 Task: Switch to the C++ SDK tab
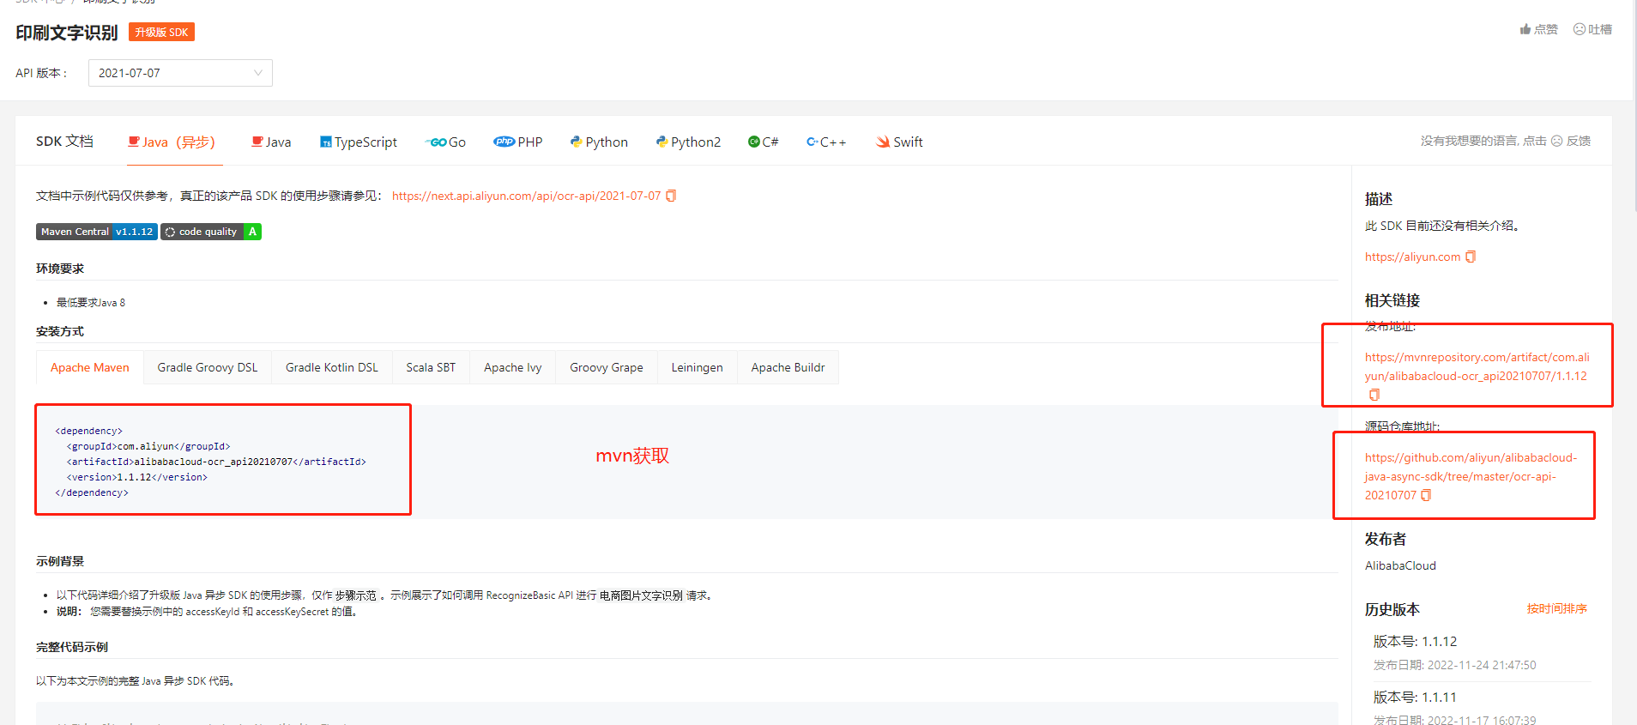click(x=826, y=142)
